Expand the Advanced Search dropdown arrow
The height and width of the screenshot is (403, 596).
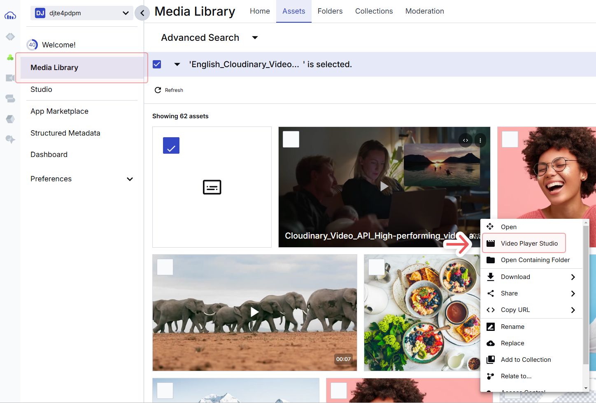tap(255, 37)
